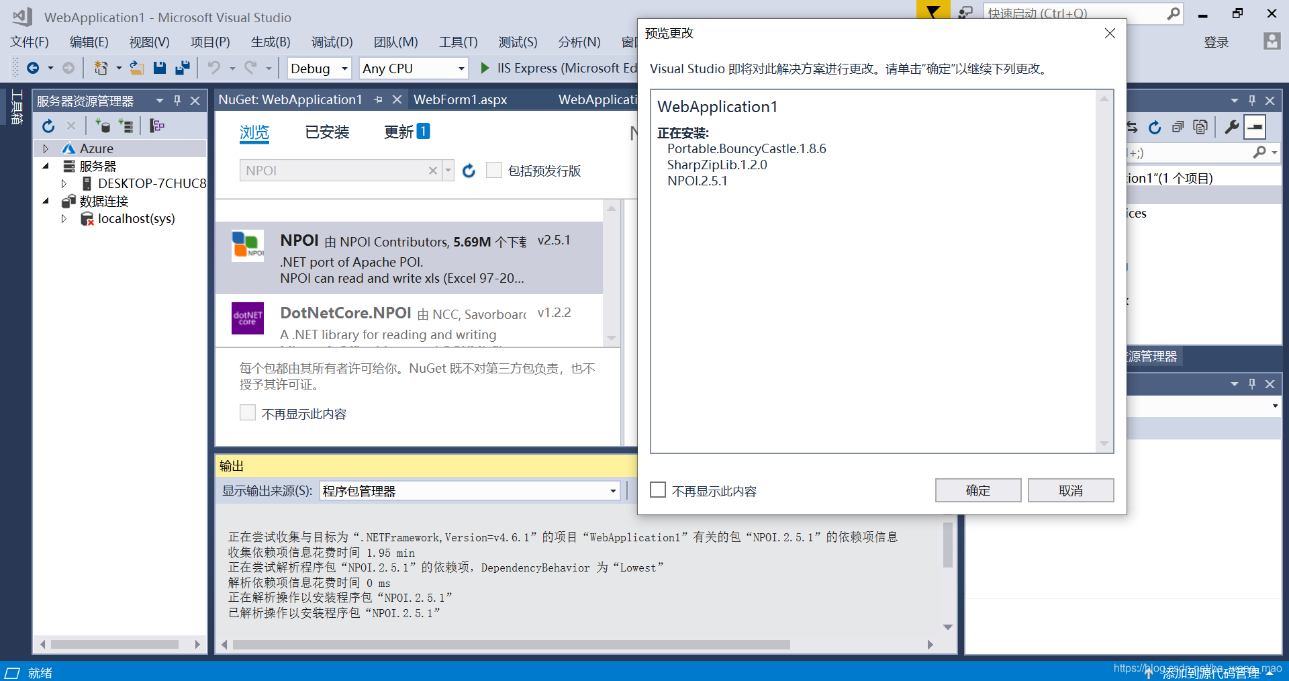Click the Output window horizontal scrollbar
The height and width of the screenshot is (681, 1289).
pos(512,644)
